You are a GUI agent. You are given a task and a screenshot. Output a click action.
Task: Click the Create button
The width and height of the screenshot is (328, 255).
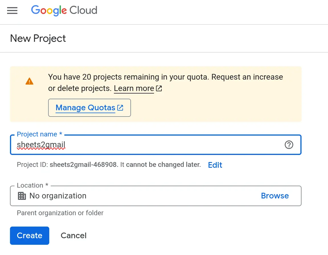point(30,236)
